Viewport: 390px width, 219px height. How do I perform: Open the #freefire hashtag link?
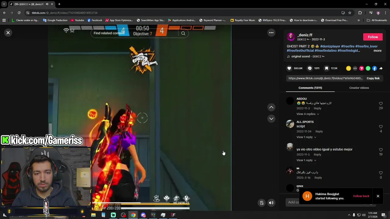[348, 47]
